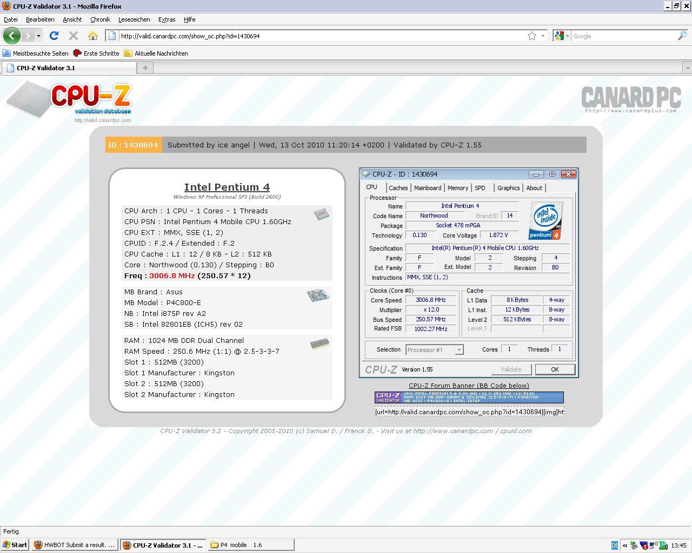This screenshot has height=553, width=692.
Task: Open the Ansicht menu
Action: (x=72, y=19)
